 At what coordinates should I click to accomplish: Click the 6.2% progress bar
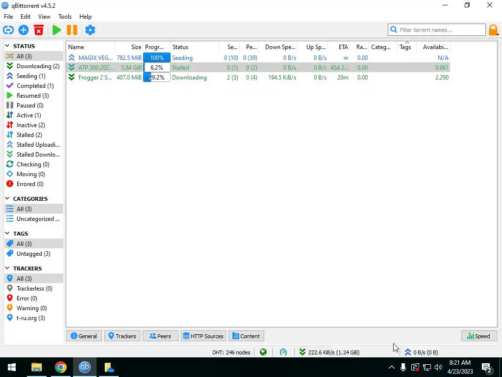click(157, 68)
